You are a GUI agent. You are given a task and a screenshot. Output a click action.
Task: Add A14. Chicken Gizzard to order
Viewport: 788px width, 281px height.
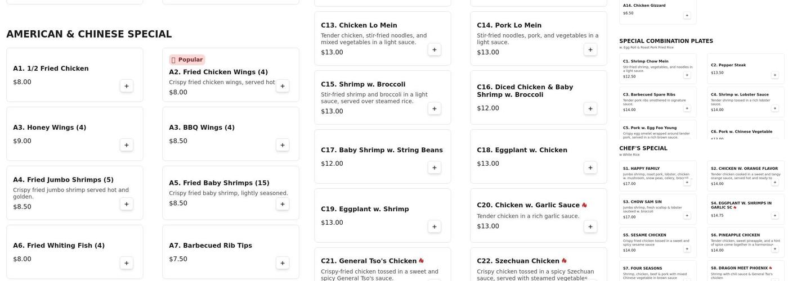(x=687, y=15)
